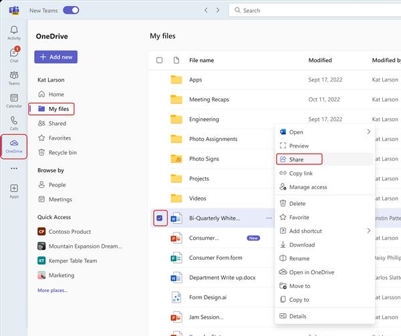This screenshot has height=336, width=401.
Task: Choose Share from the context menu
Action: pos(324,160)
